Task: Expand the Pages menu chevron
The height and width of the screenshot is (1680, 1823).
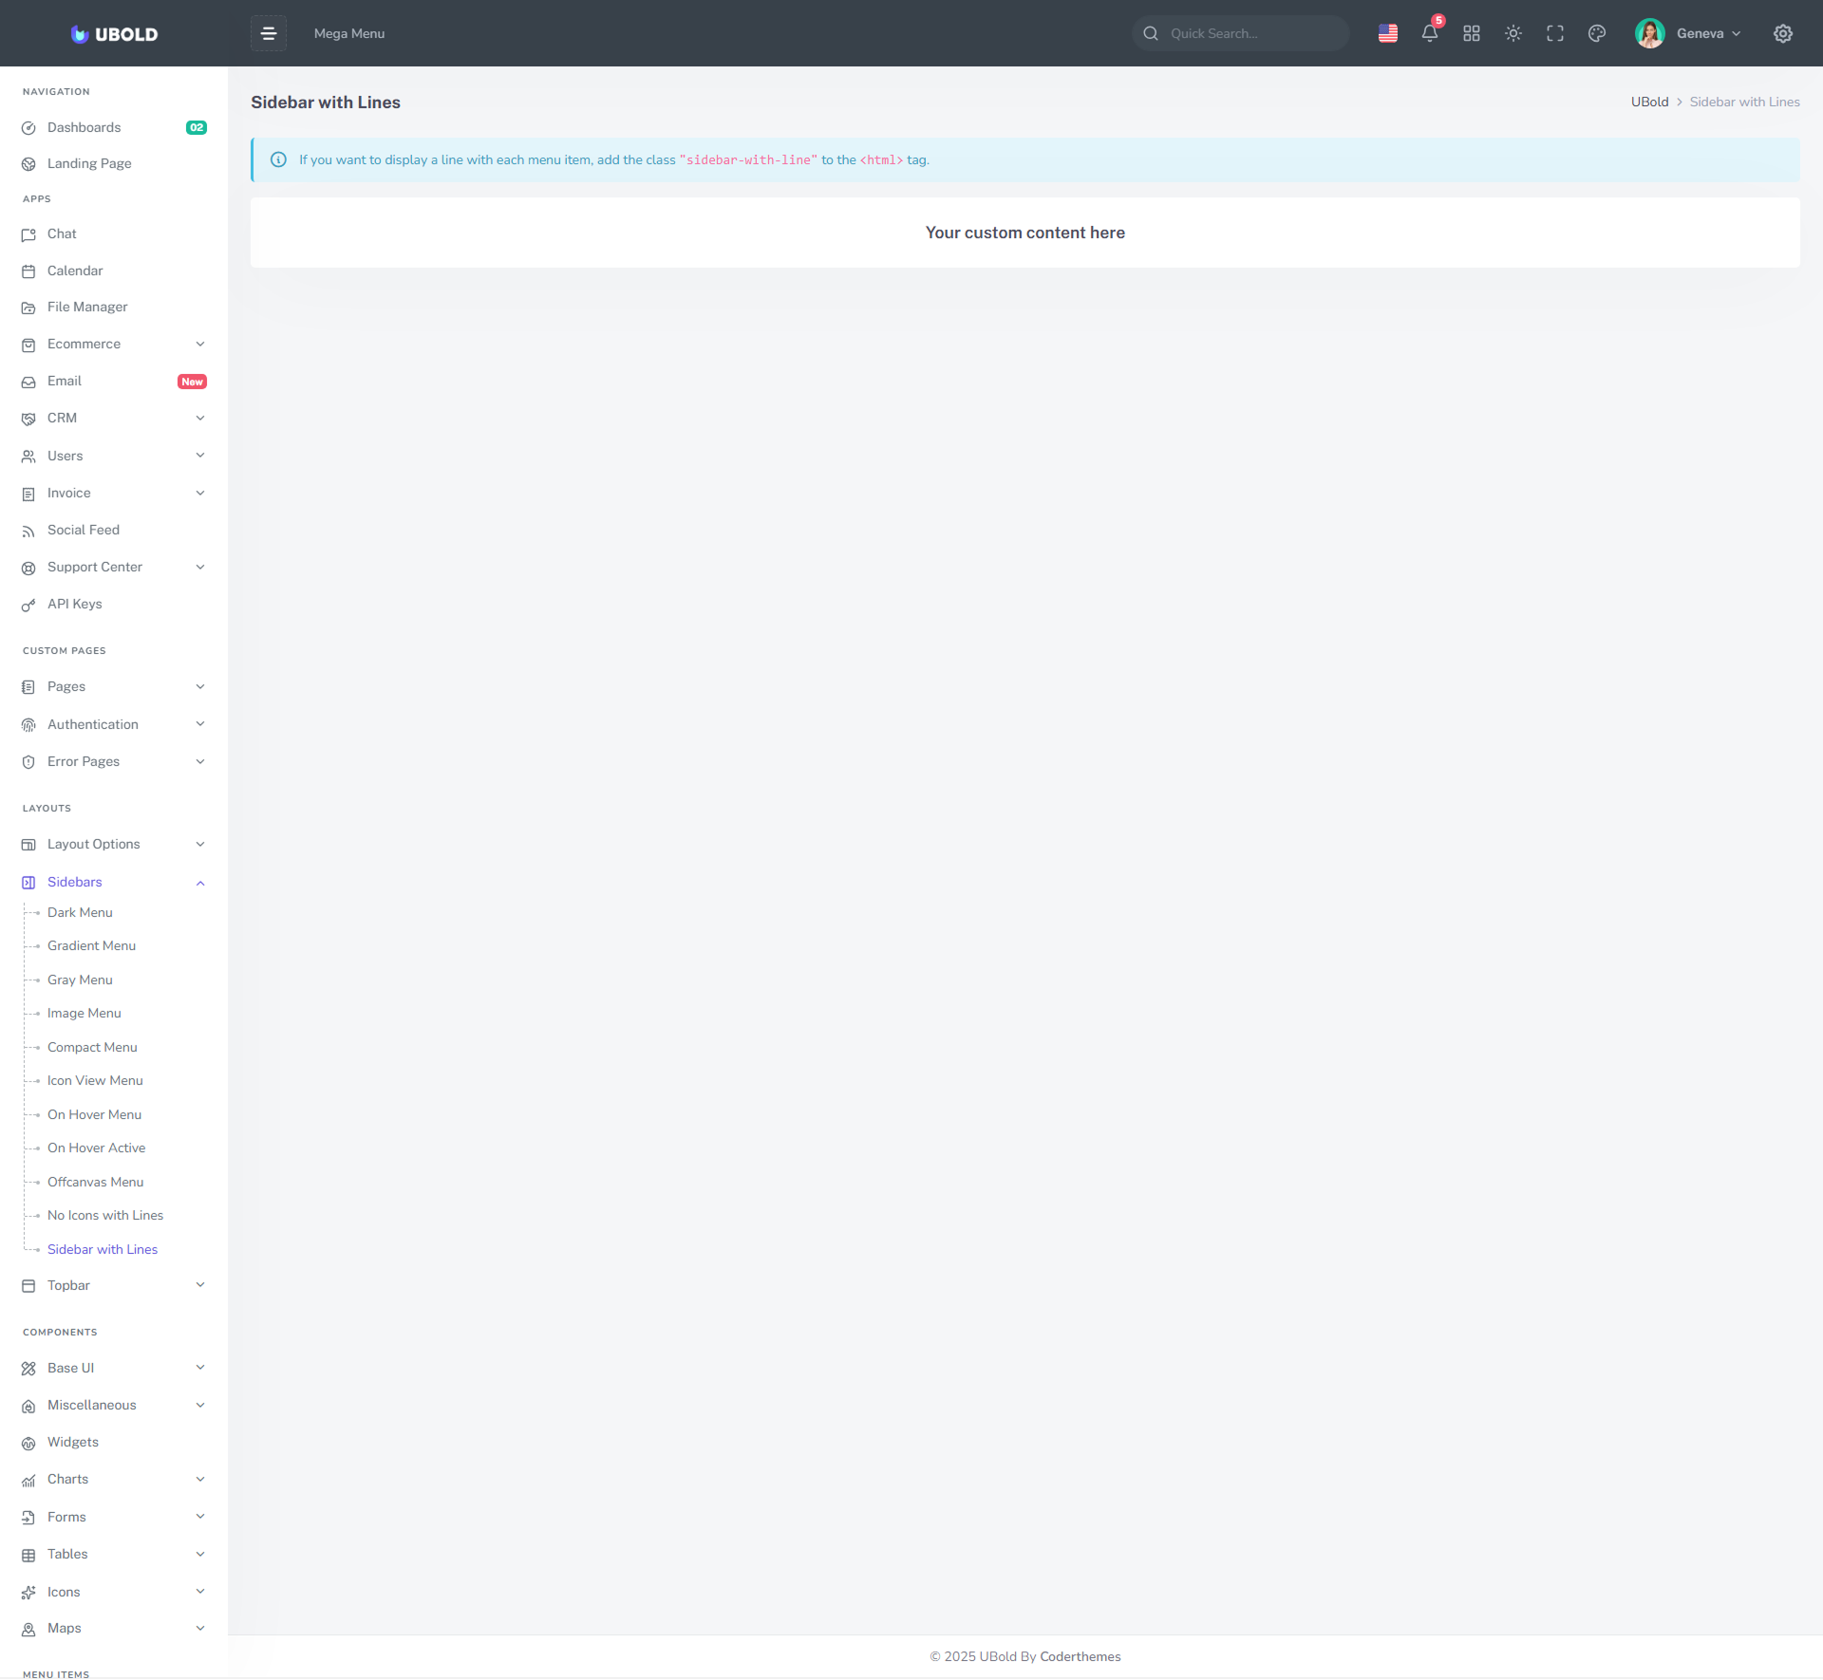Action: 200,687
